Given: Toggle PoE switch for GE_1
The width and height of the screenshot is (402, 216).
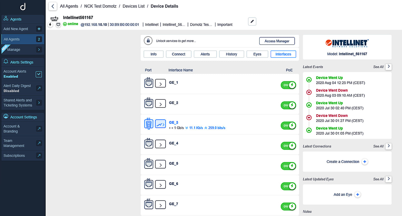Looking at the screenshot, I should coord(288,85).
